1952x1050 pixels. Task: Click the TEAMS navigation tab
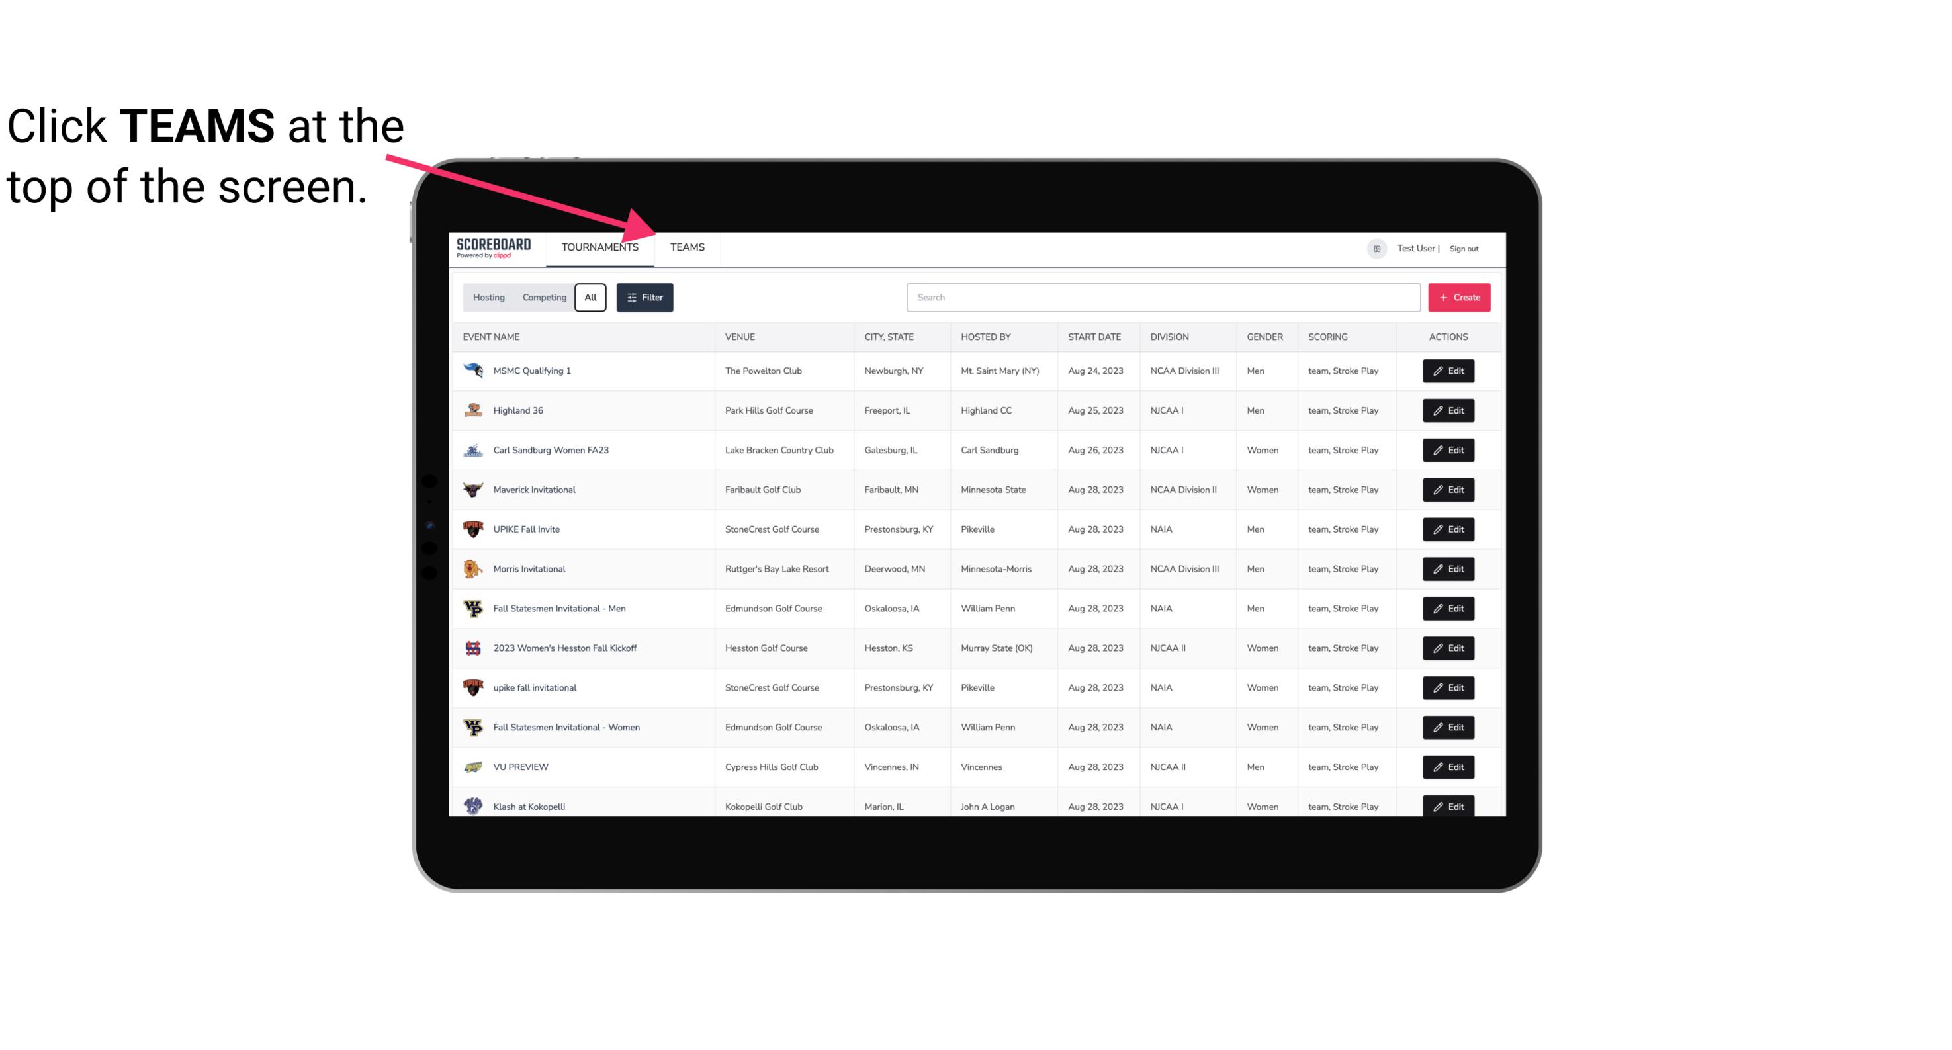[686, 247]
